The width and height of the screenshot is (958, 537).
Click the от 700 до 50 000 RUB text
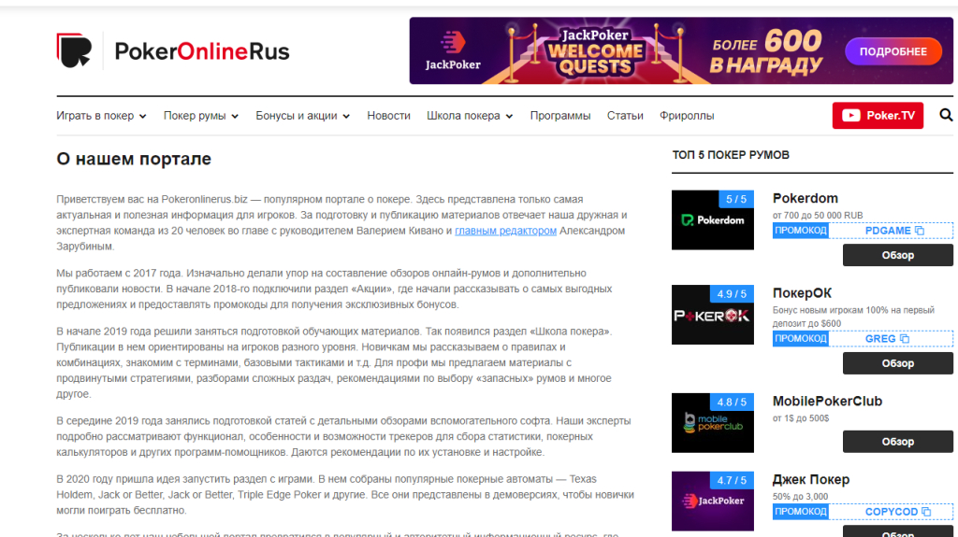tap(818, 216)
